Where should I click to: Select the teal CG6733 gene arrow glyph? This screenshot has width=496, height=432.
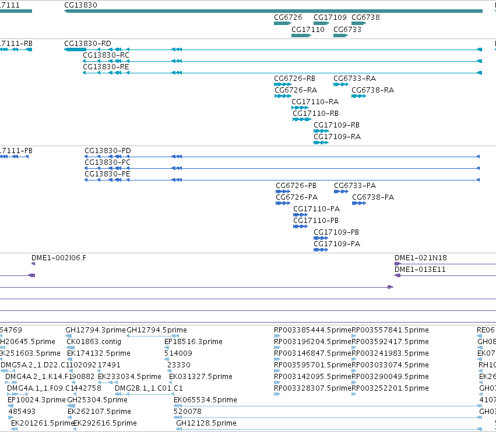pyautogui.click(x=341, y=36)
